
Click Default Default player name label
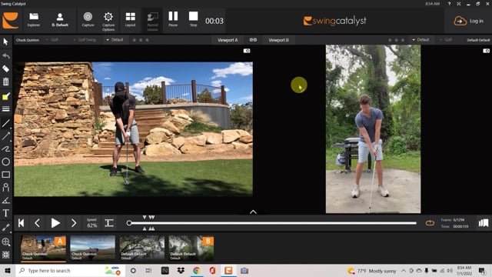click(x=478, y=40)
